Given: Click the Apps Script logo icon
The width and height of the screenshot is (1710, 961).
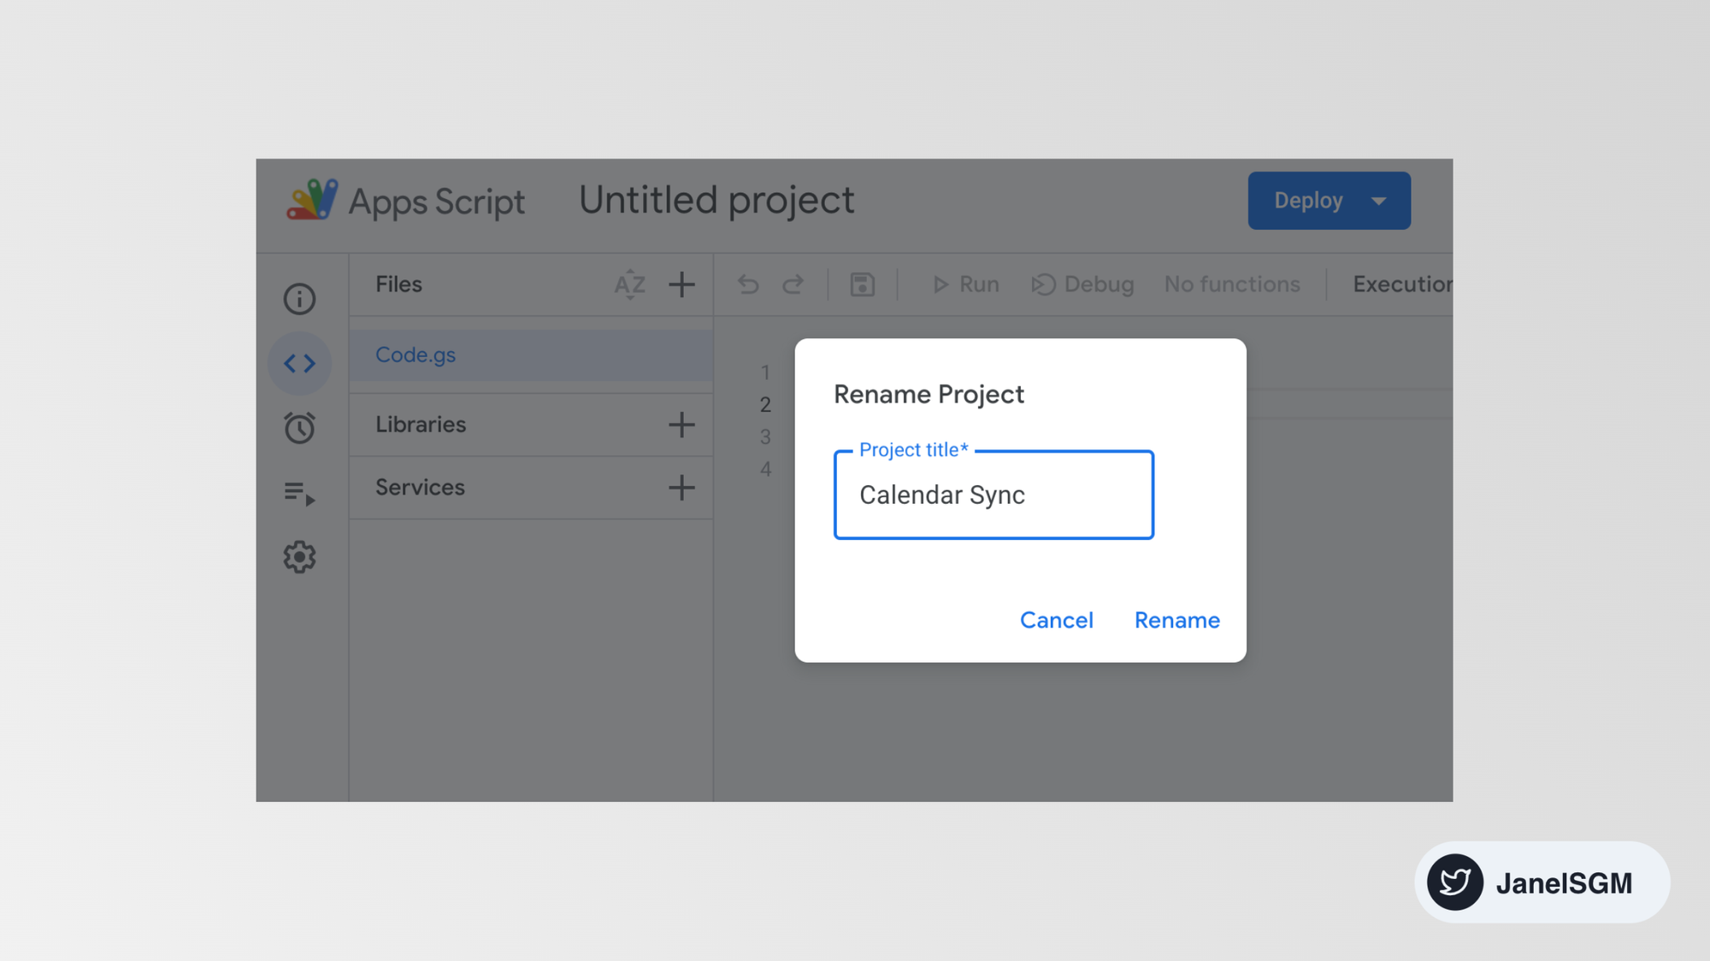Looking at the screenshot, I should point(311,200).
